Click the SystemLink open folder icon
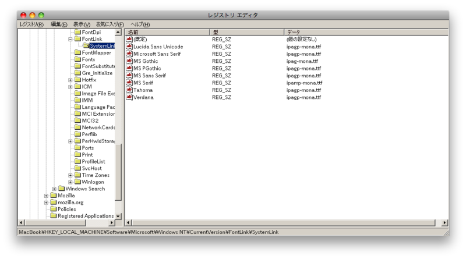 (x=86, y=46)
